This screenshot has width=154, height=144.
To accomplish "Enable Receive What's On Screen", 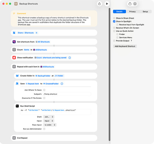I will tap(114, 28).
